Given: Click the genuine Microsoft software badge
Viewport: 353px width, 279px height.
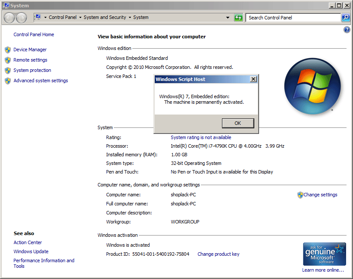Looking at the screenshot, I should pos(325,254).
